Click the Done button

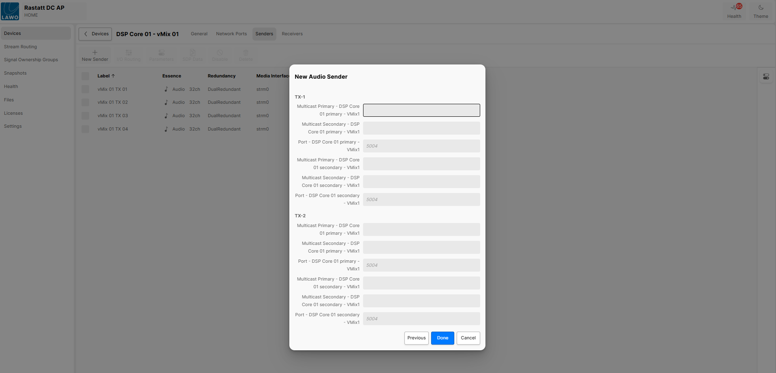click(x=443, y=338)
